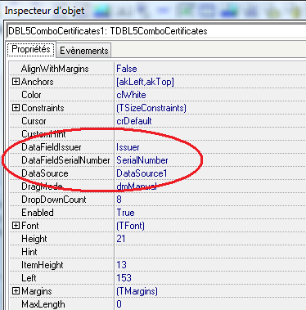Click the DropDownCount value 8
Screen dimensions: 306x310
[x=119, y=200]
